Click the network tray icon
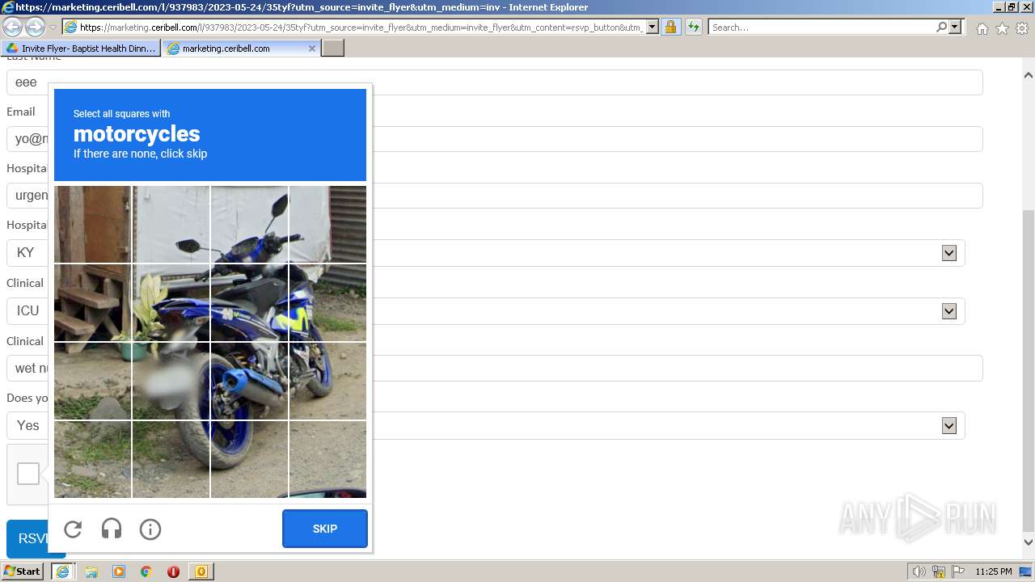 pyautogui.click(x=939, y=571)
